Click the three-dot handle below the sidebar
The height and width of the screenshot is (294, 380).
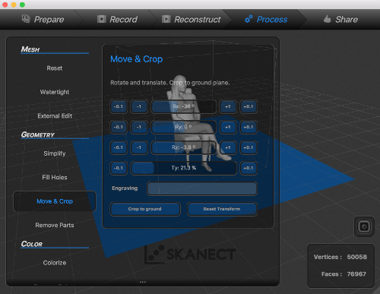(143, 282)
